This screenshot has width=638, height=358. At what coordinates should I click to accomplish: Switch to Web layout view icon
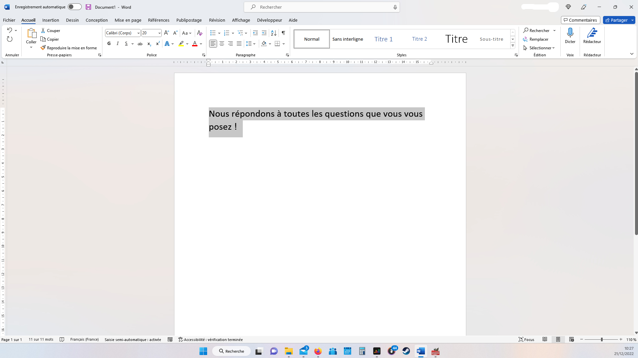[571, 339]
